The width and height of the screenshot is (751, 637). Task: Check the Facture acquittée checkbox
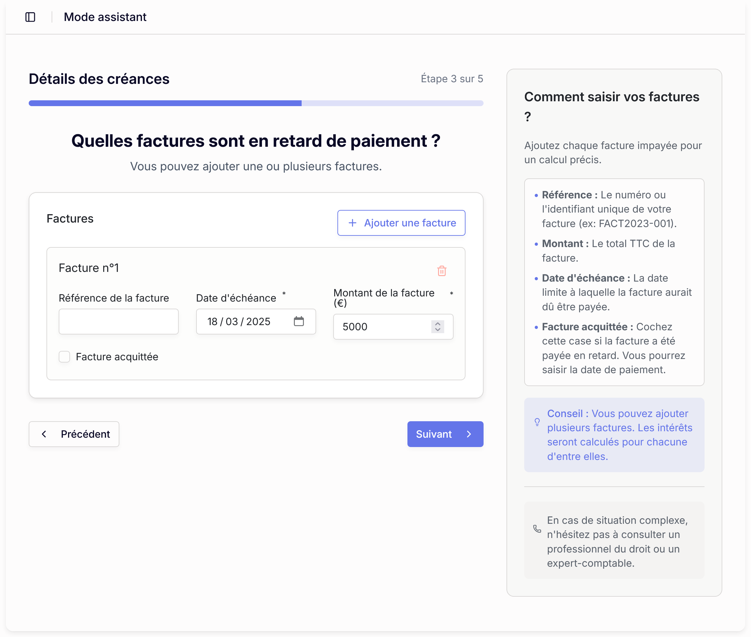[x=64, y=357]
